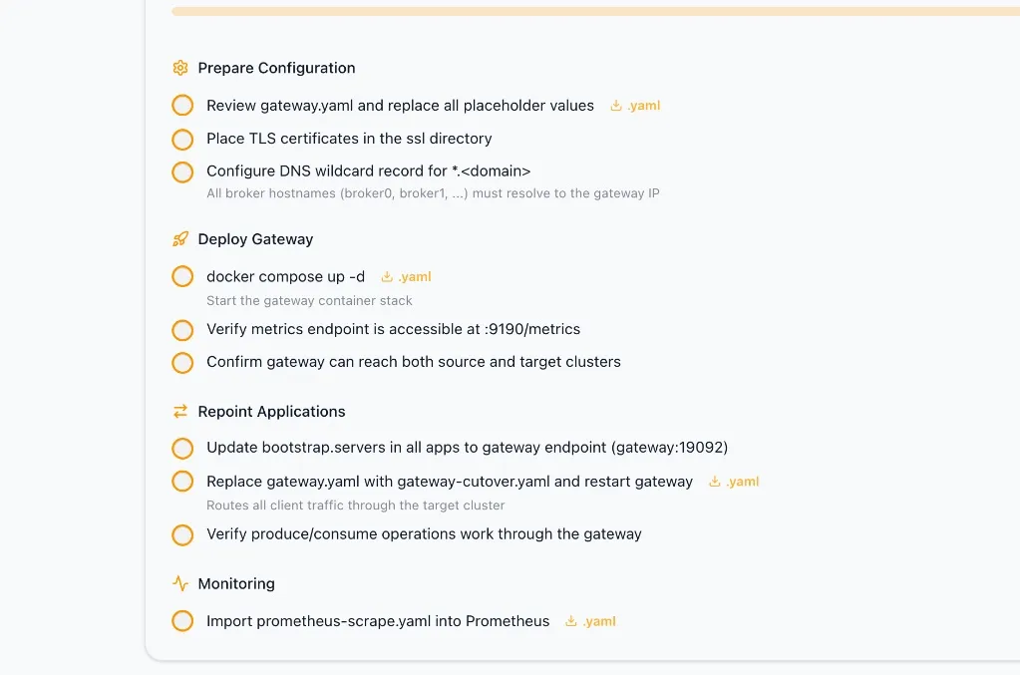This screenshot has height=675, width=1020.
Task: Click the activity pulse icon beside Monitoring
Action: [180, 583]
